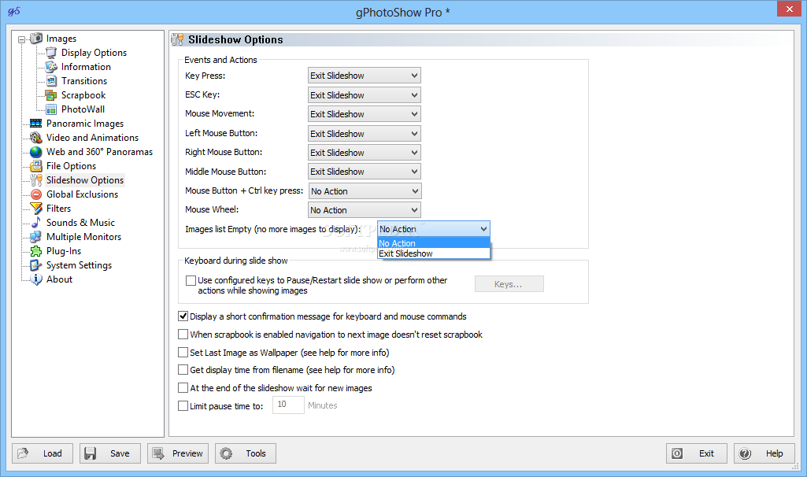Enable use configured keys to Pause/Restart
The height and width of the screenshot is (477, 807).
(191, 280)
